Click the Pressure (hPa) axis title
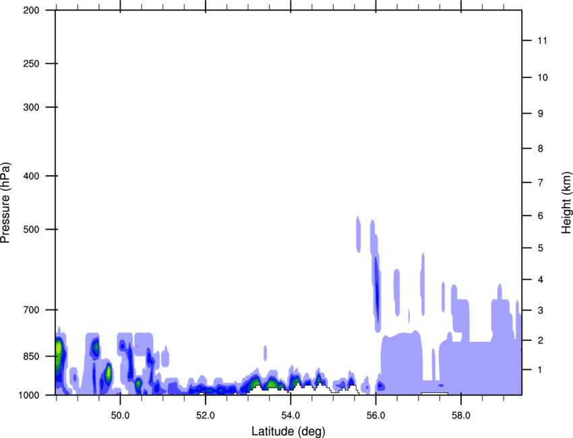The height and width of the screenshot is (438, 573). pyautogui.click(x=5, y=203)
